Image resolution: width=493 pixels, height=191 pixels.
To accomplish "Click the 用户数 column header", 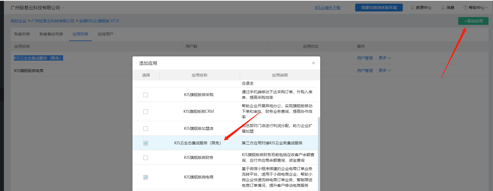I will click(192, 46).
